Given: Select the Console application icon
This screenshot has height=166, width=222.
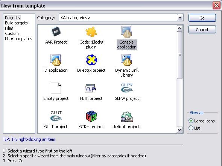Looking at the screenshot, I should pyautogui.click(x=126, y=32).
